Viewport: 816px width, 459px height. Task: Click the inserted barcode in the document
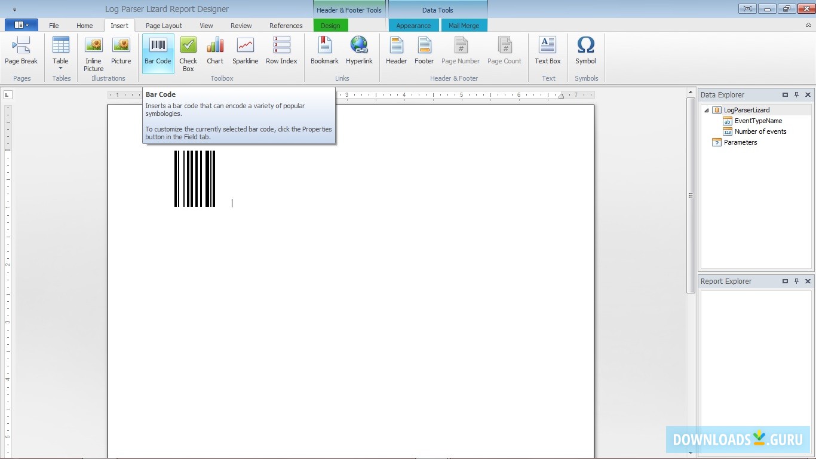(x=195, y=179)
